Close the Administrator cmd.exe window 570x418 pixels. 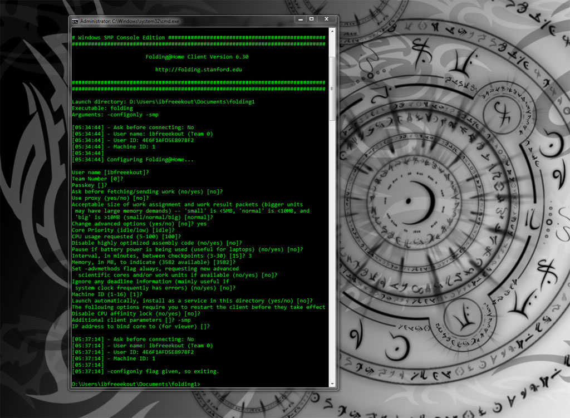point(326,19)
